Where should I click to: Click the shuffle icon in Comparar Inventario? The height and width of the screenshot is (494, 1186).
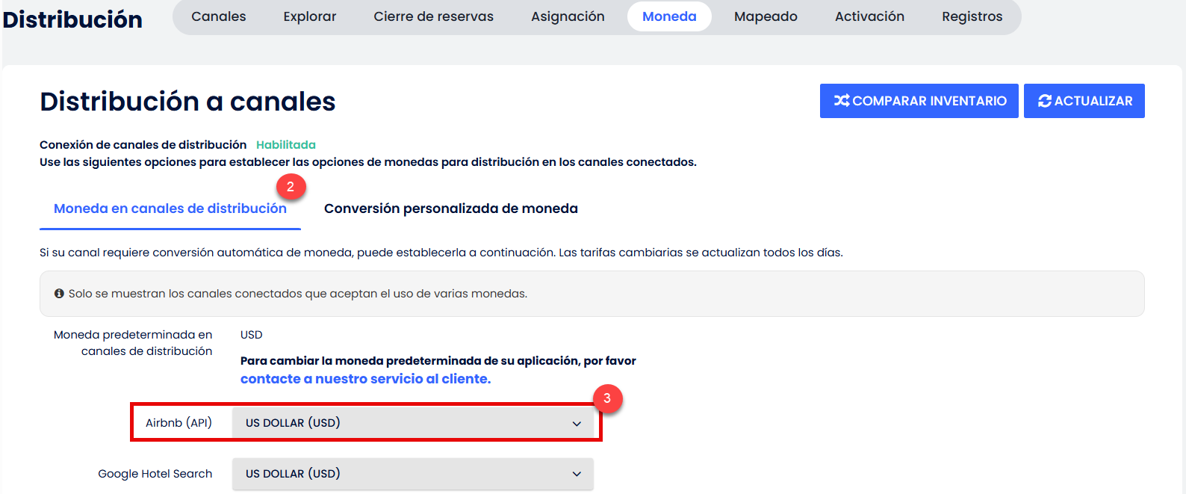tap(842, 101)
